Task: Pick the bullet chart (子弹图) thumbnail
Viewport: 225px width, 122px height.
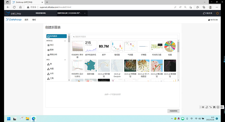Action: click(x=144, y=46)
